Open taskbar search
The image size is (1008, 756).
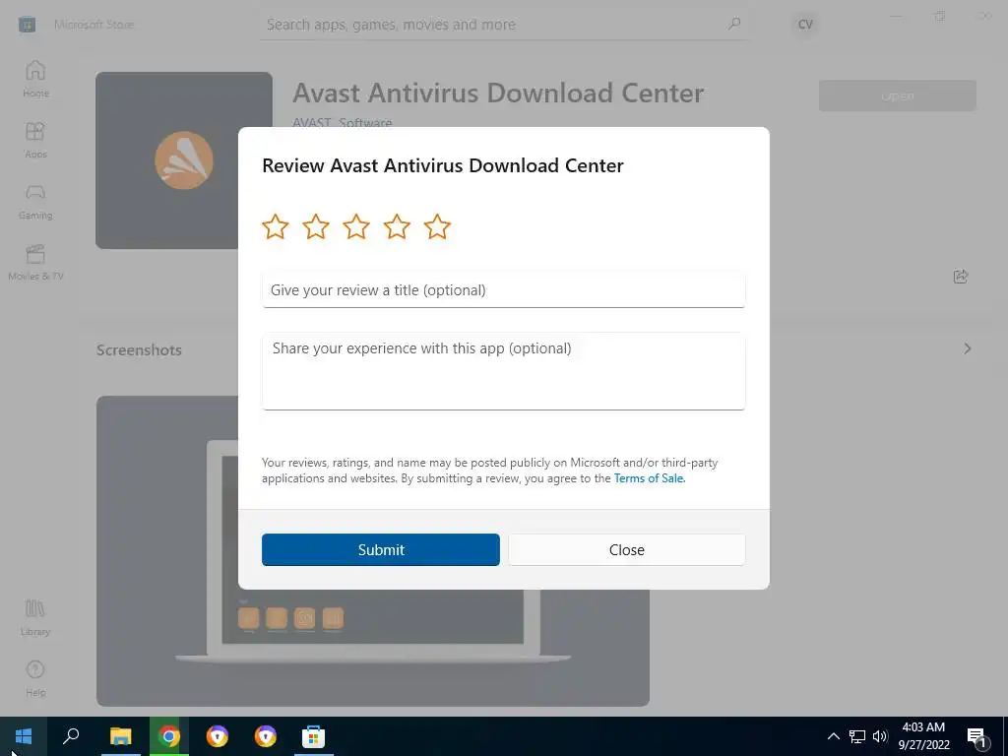(71, 736)
